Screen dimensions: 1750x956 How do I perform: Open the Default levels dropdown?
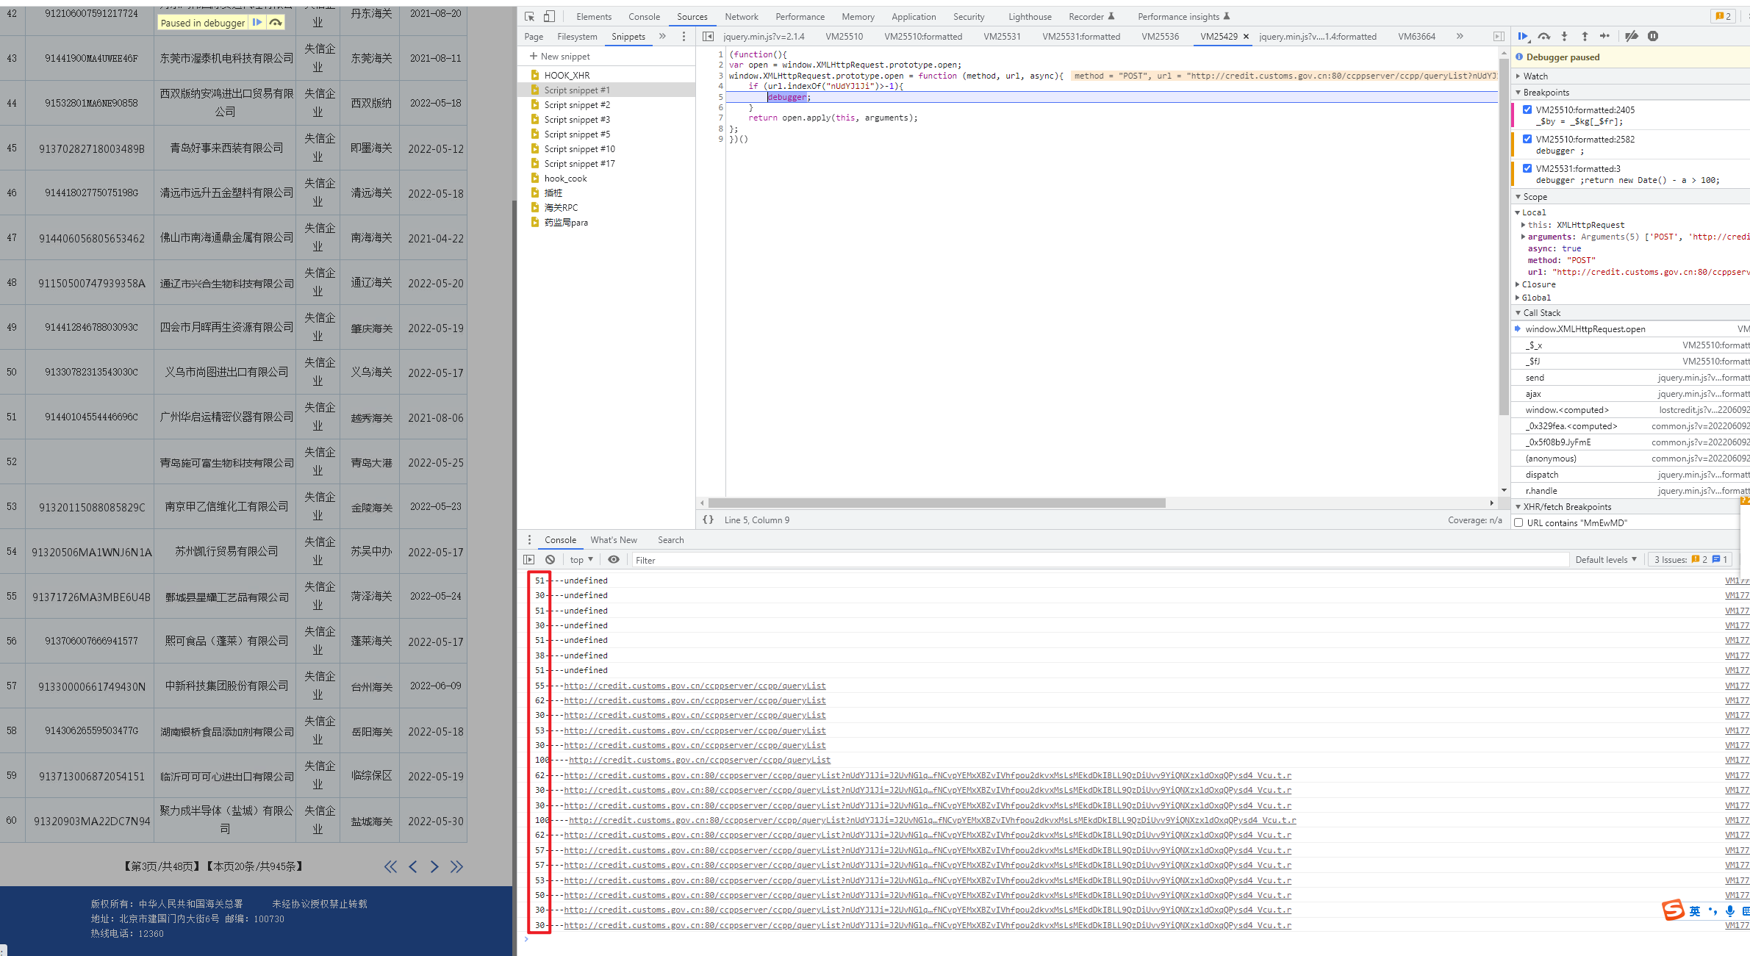[x=1606, y=559]
